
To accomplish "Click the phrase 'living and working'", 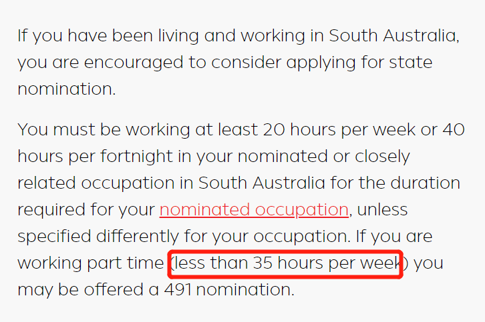I will (206, 37).
